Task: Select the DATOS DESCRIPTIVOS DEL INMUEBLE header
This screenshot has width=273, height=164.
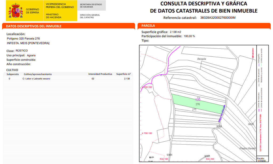Action: 69,26
